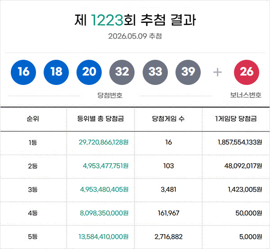Screen dimensions: 270x249
Task: Click the 등위별 총 당첨금 column header
Action: (x=100, y=119)
